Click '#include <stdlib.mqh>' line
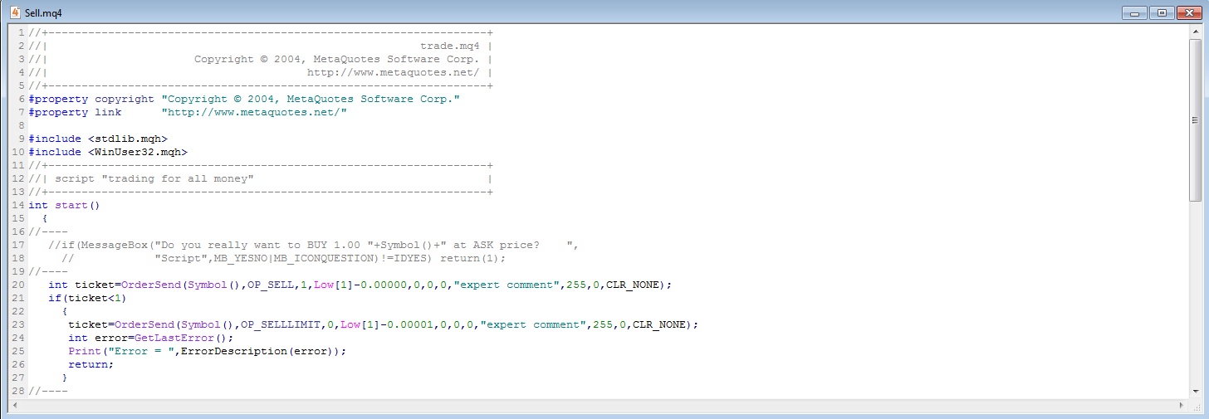 98,139
